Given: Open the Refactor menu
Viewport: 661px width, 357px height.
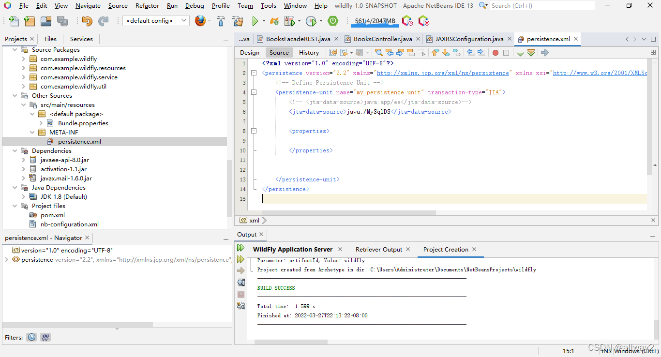Looking at the screenshot, I should pos(147,5).
